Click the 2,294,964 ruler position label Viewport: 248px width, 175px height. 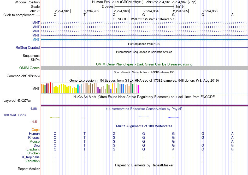151,11
